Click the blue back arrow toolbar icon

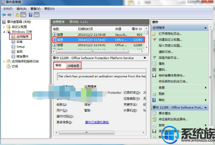pyautogui.click(x=4, y=15)
